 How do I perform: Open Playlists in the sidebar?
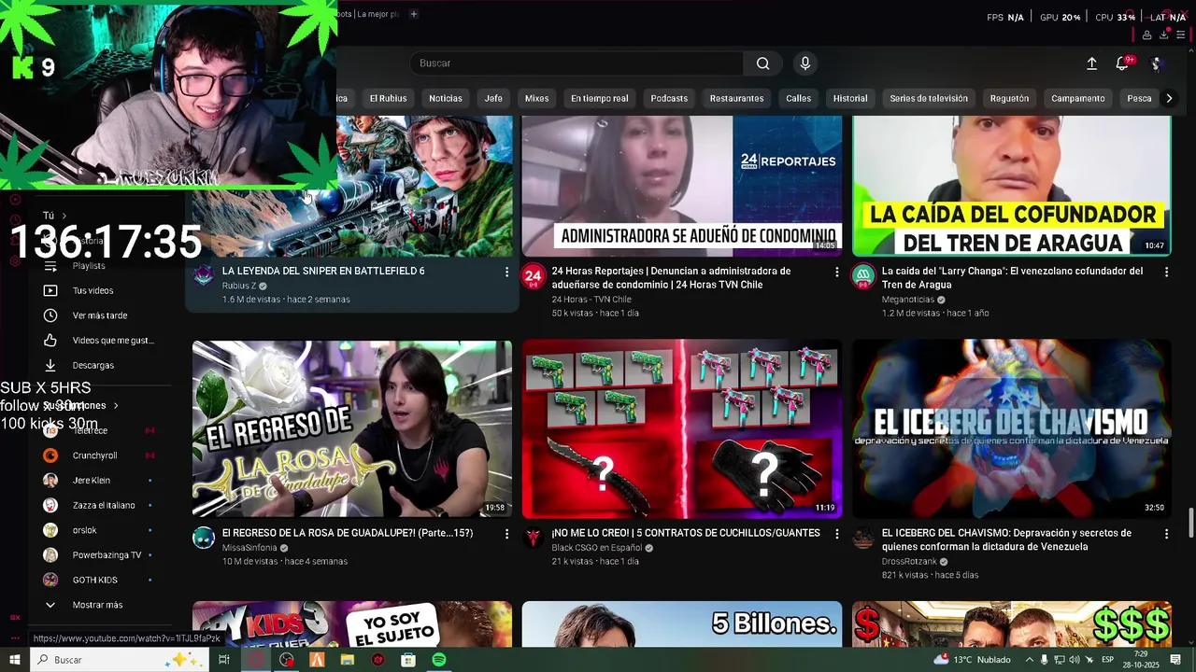click(89, 266)
